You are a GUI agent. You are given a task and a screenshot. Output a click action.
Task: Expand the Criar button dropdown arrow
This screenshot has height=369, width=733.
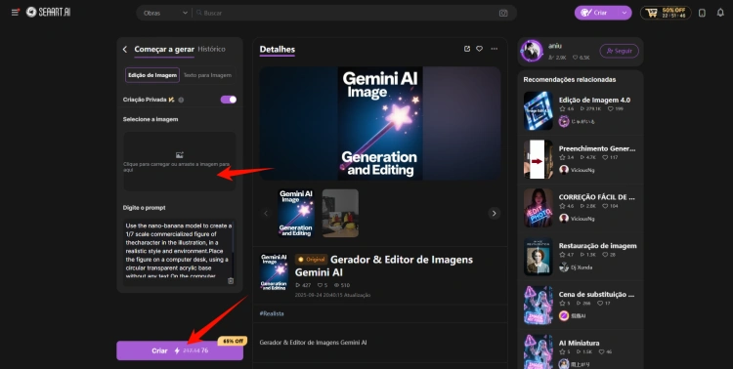[625, 13]
